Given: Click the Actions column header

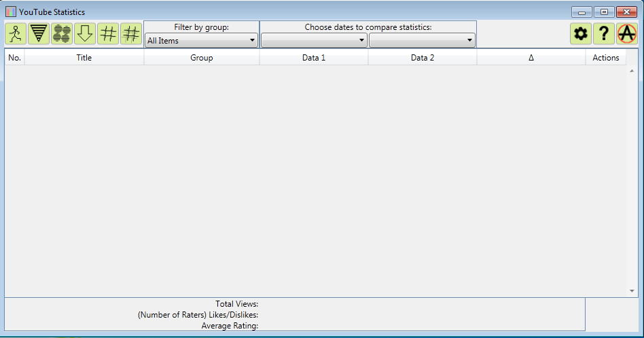Looking at the screenshot, I should tap(606, 58).
